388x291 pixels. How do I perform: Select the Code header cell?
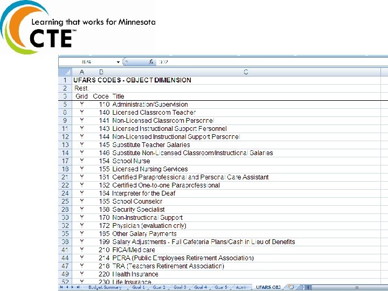pyautogui.click(x=101, y=96)
